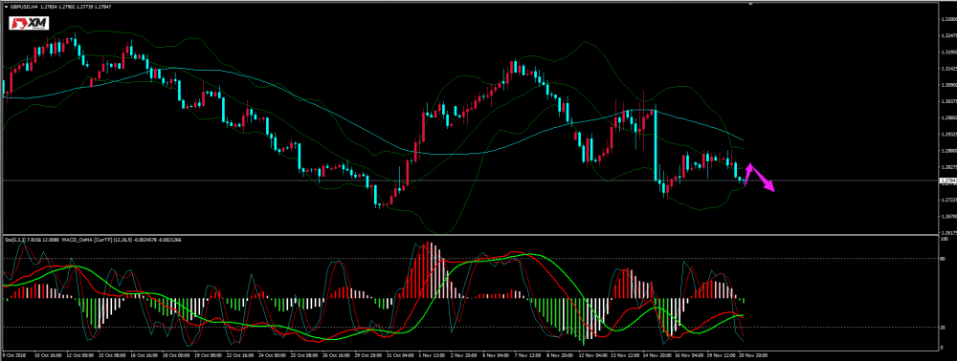
Task: Click the GBPUSD,H4 chart title text
Action: [x=23, y=6]
